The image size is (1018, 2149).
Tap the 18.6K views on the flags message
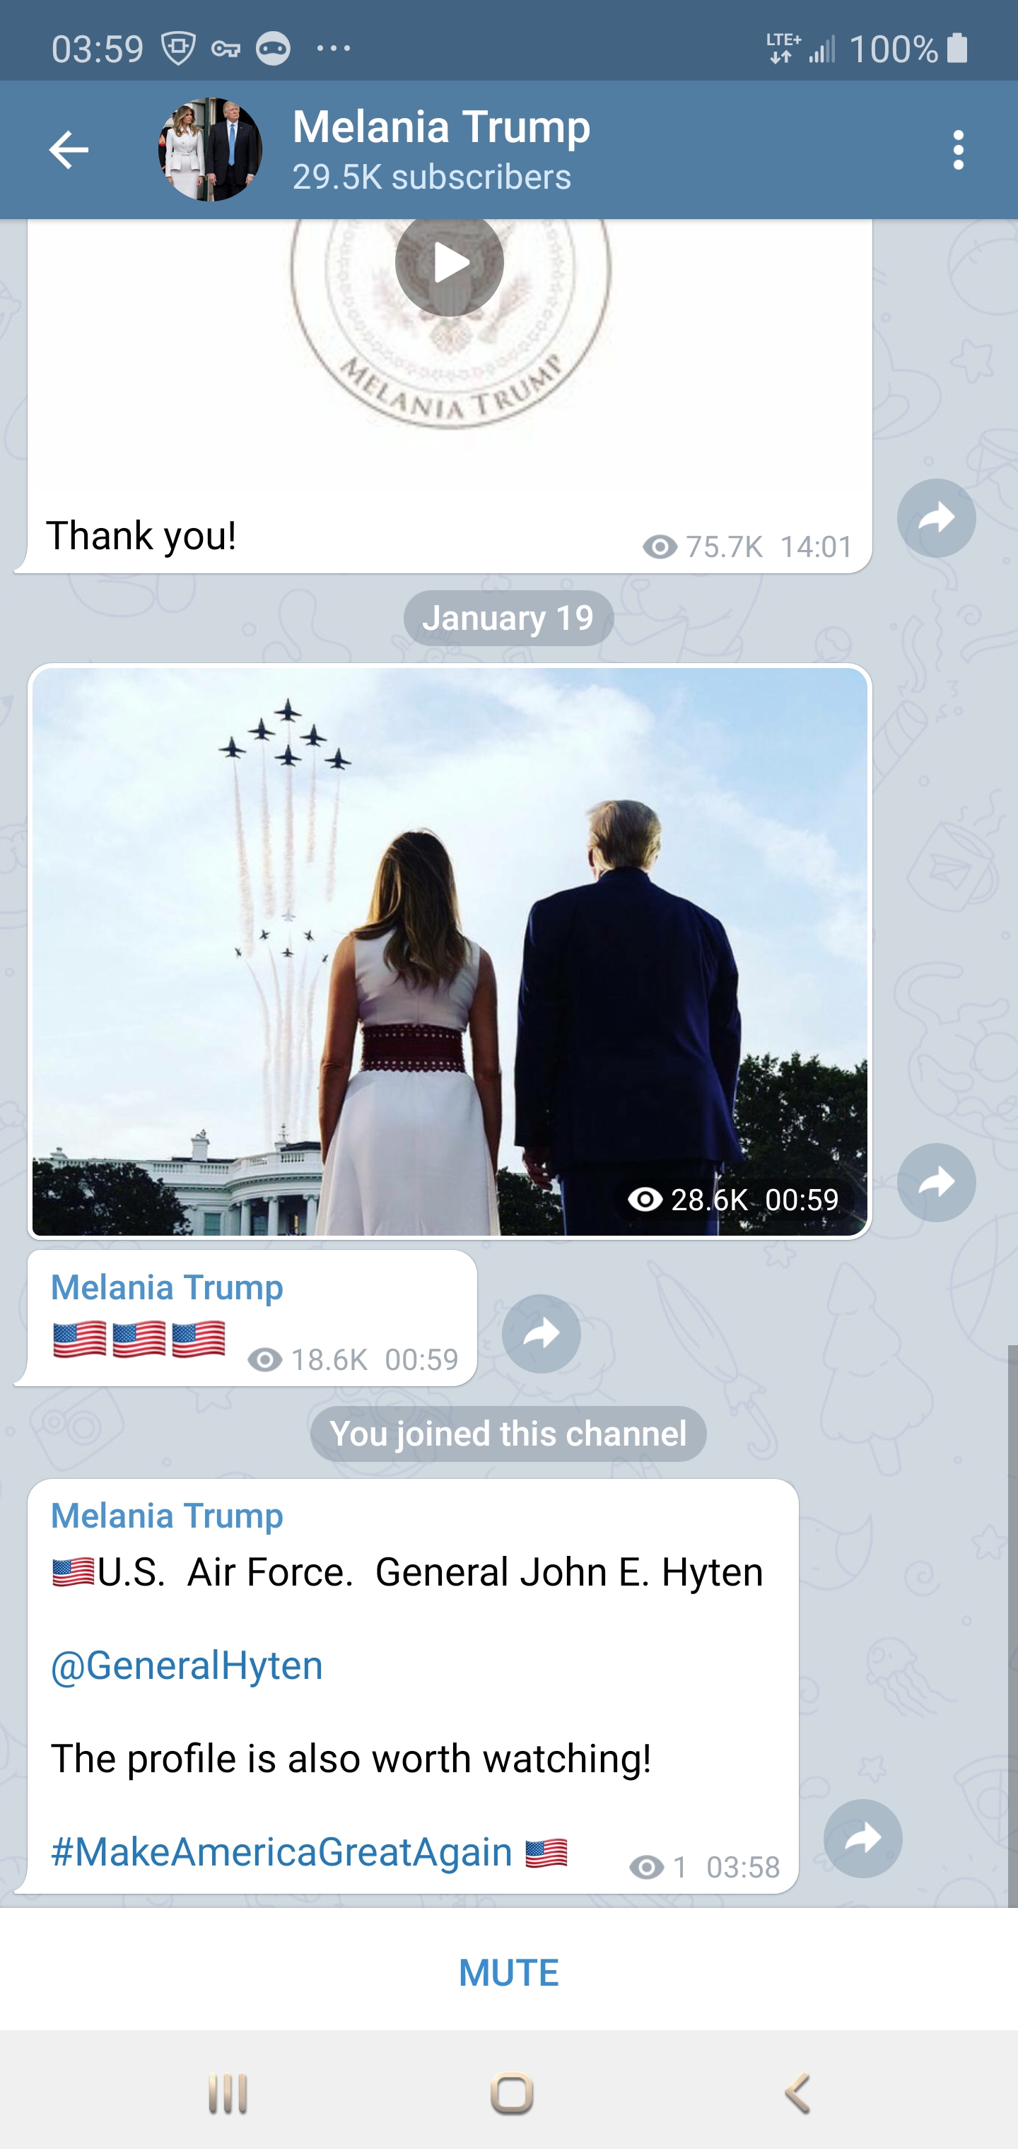pyautogui.click(x=308, y=1360)
